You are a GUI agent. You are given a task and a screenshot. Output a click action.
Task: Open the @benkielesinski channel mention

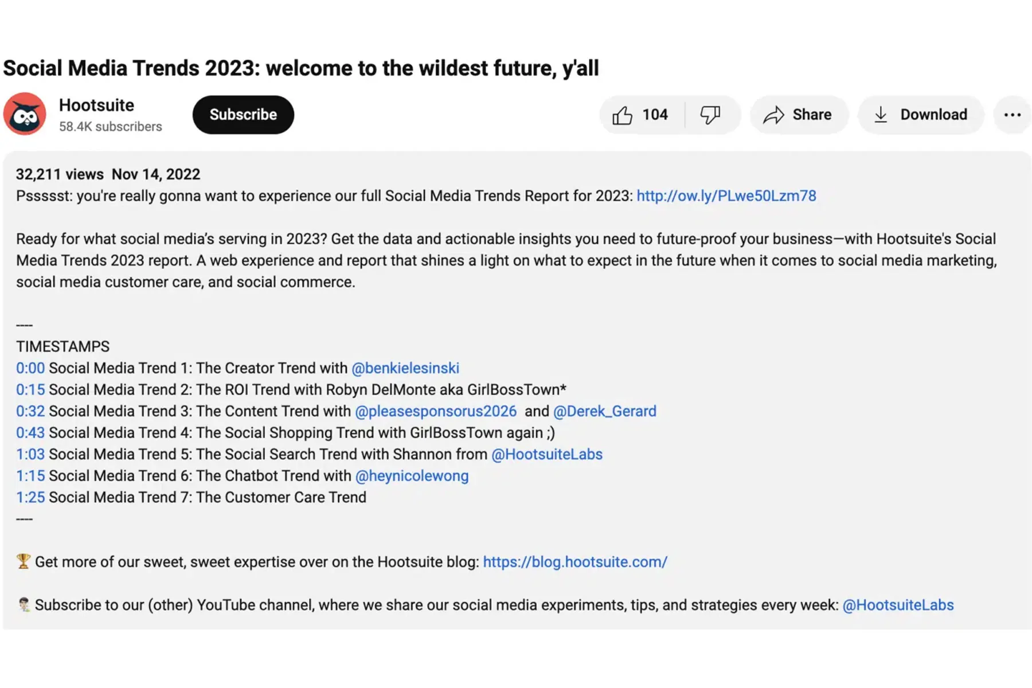click(405, 368)
